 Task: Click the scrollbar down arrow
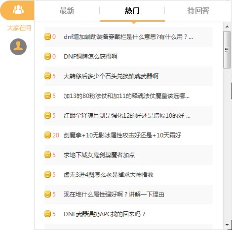tap(227, 225)
